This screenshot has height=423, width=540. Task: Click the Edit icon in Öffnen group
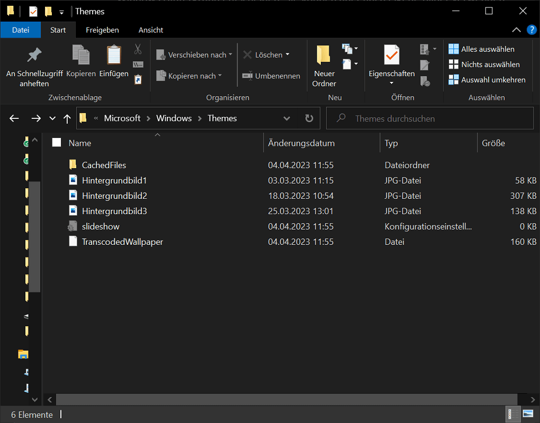click(x=425, y=65)
